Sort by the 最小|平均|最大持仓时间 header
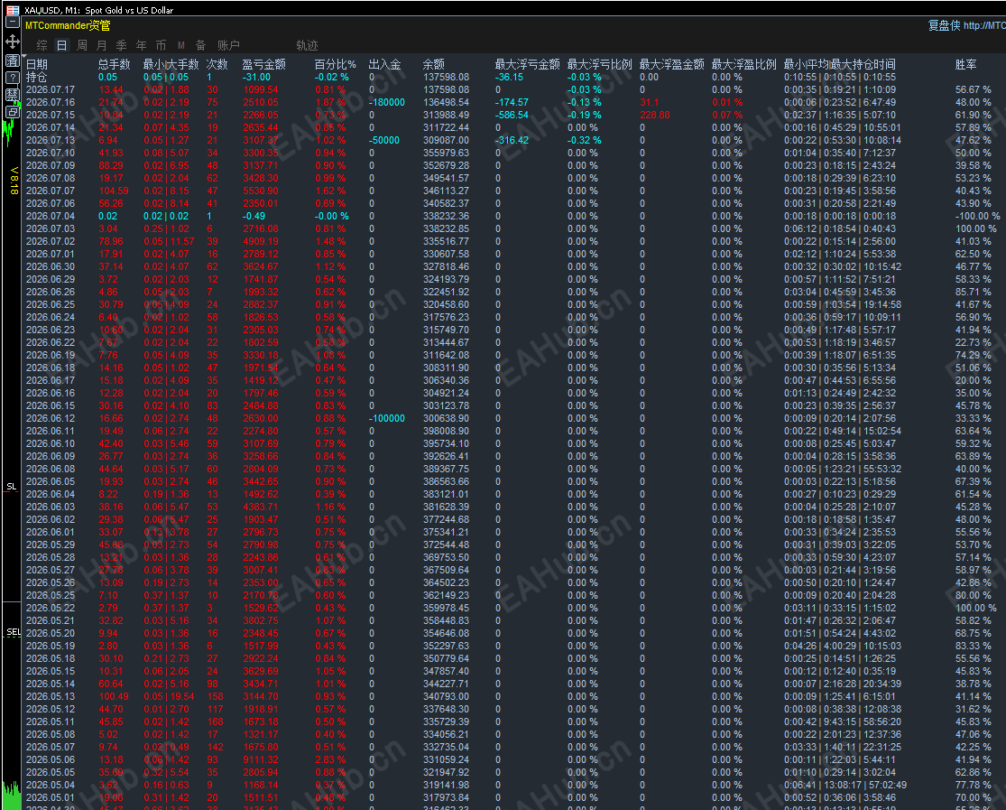The width and height of the screenshot is (1006, 810). tap(840, 64)
